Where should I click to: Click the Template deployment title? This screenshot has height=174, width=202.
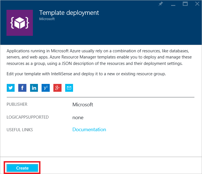pos(69,13)
